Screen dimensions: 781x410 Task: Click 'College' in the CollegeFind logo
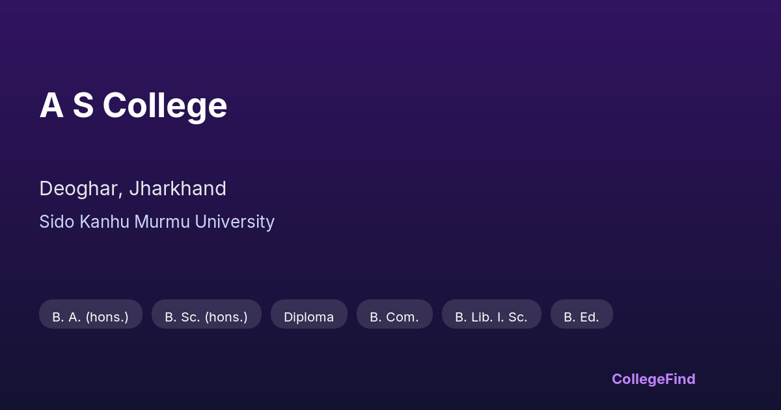tap(638, 379)
